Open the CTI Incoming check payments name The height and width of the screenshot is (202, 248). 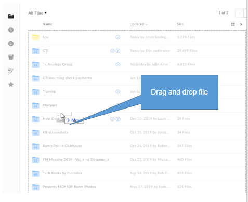[x=67, y=78]
